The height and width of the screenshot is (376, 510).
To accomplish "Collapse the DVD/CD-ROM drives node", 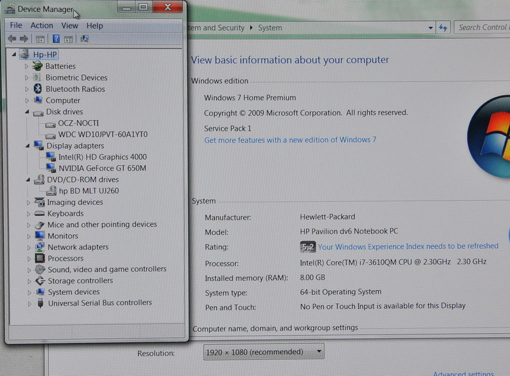I will click(28, 179).
